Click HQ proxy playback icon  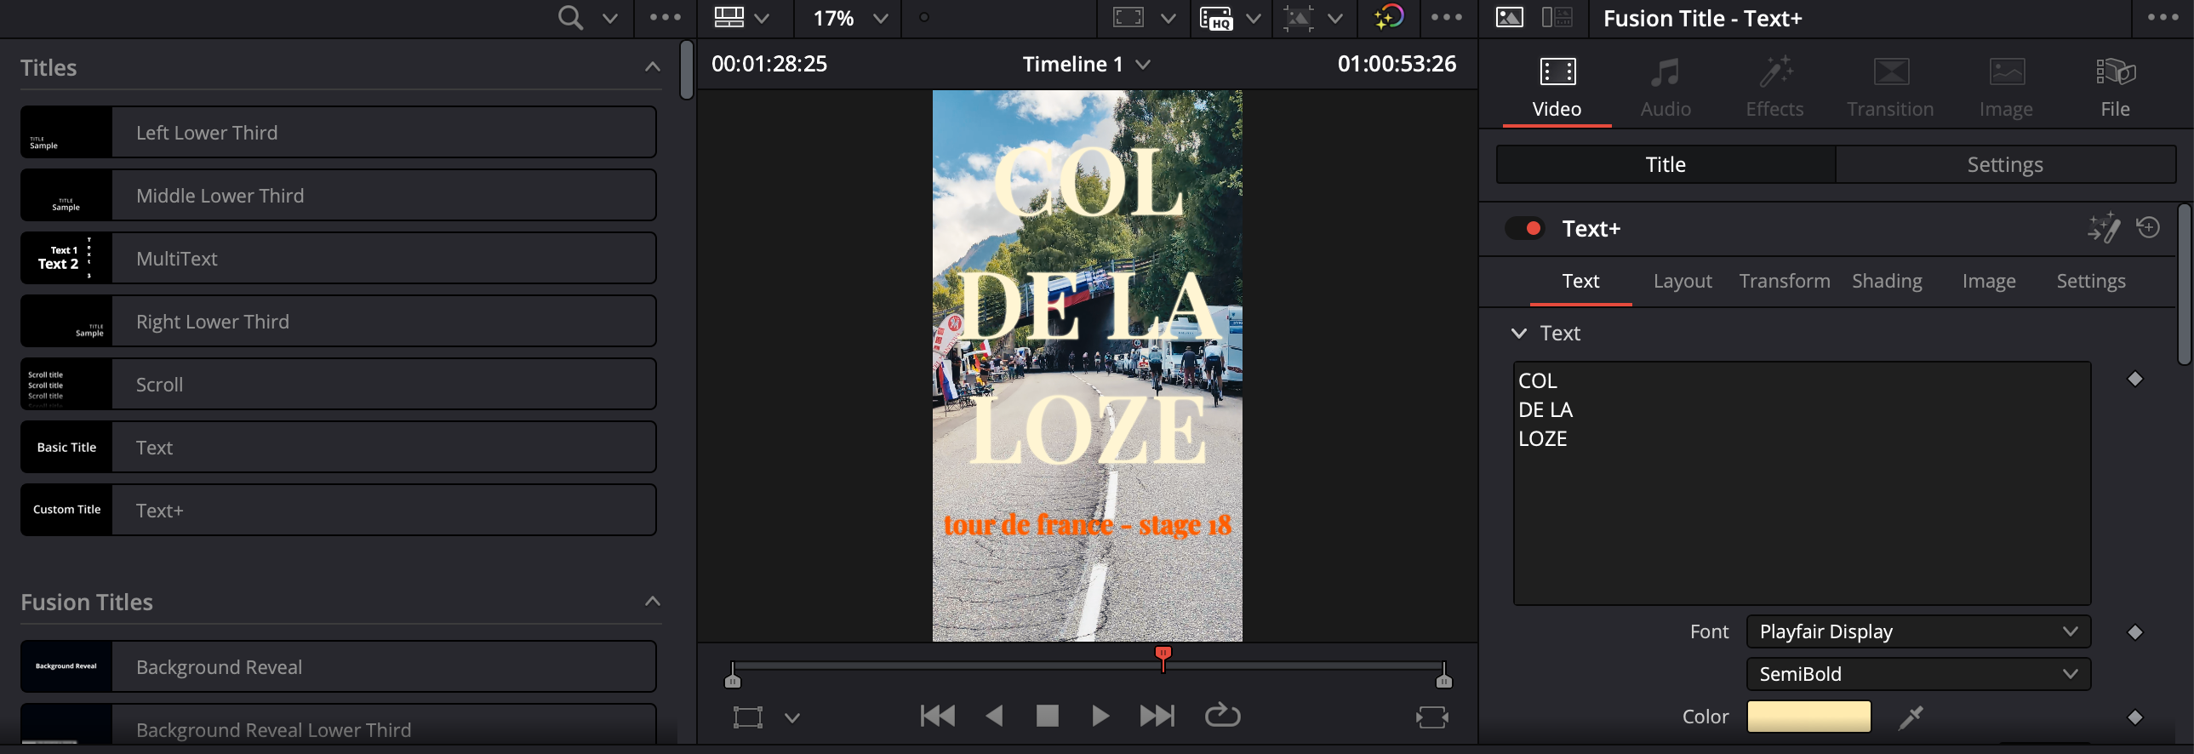(1216, 18)
